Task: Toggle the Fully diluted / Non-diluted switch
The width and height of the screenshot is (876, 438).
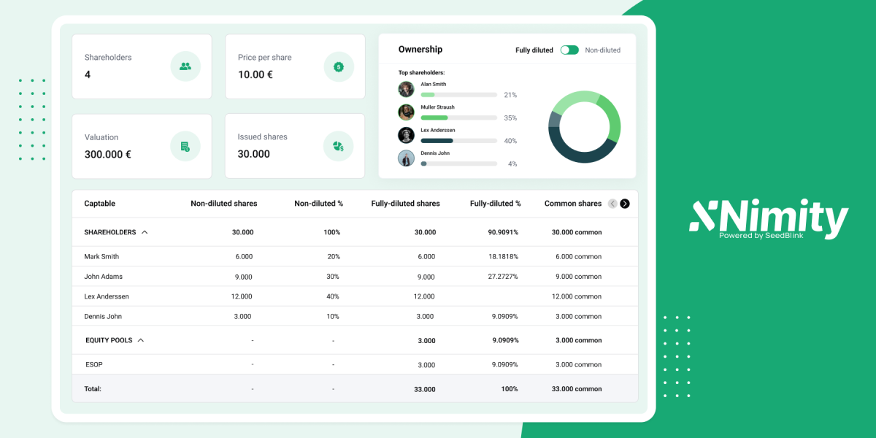Action: pyautogui.click(x=569, y=50)
